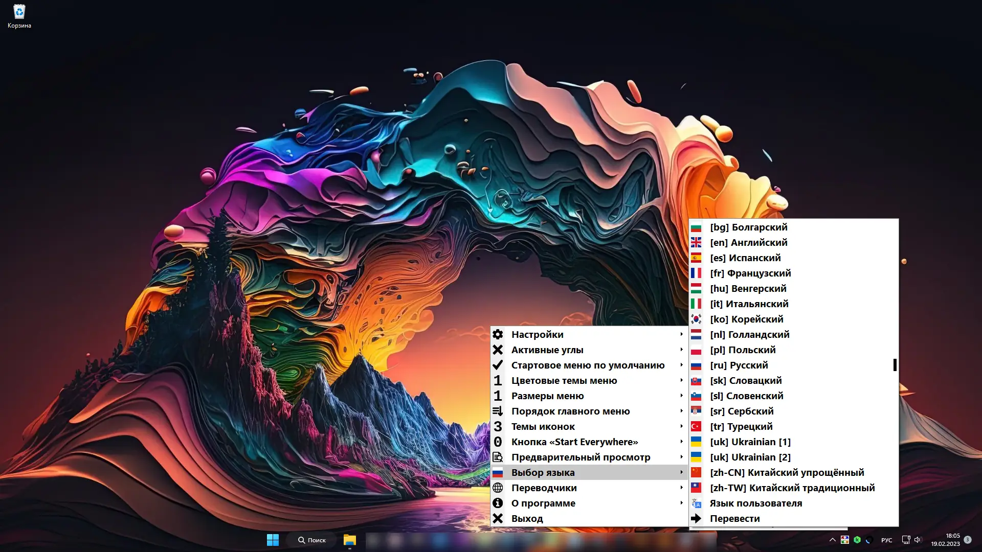The height and width of the screenshot is (552, 982).
Task: Select [ru] Русский language option
Action: tap(739, 365)
